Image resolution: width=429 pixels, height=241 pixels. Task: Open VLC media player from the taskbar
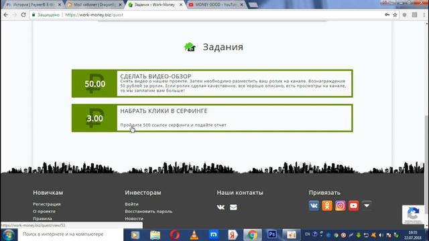tap(194, 235)
